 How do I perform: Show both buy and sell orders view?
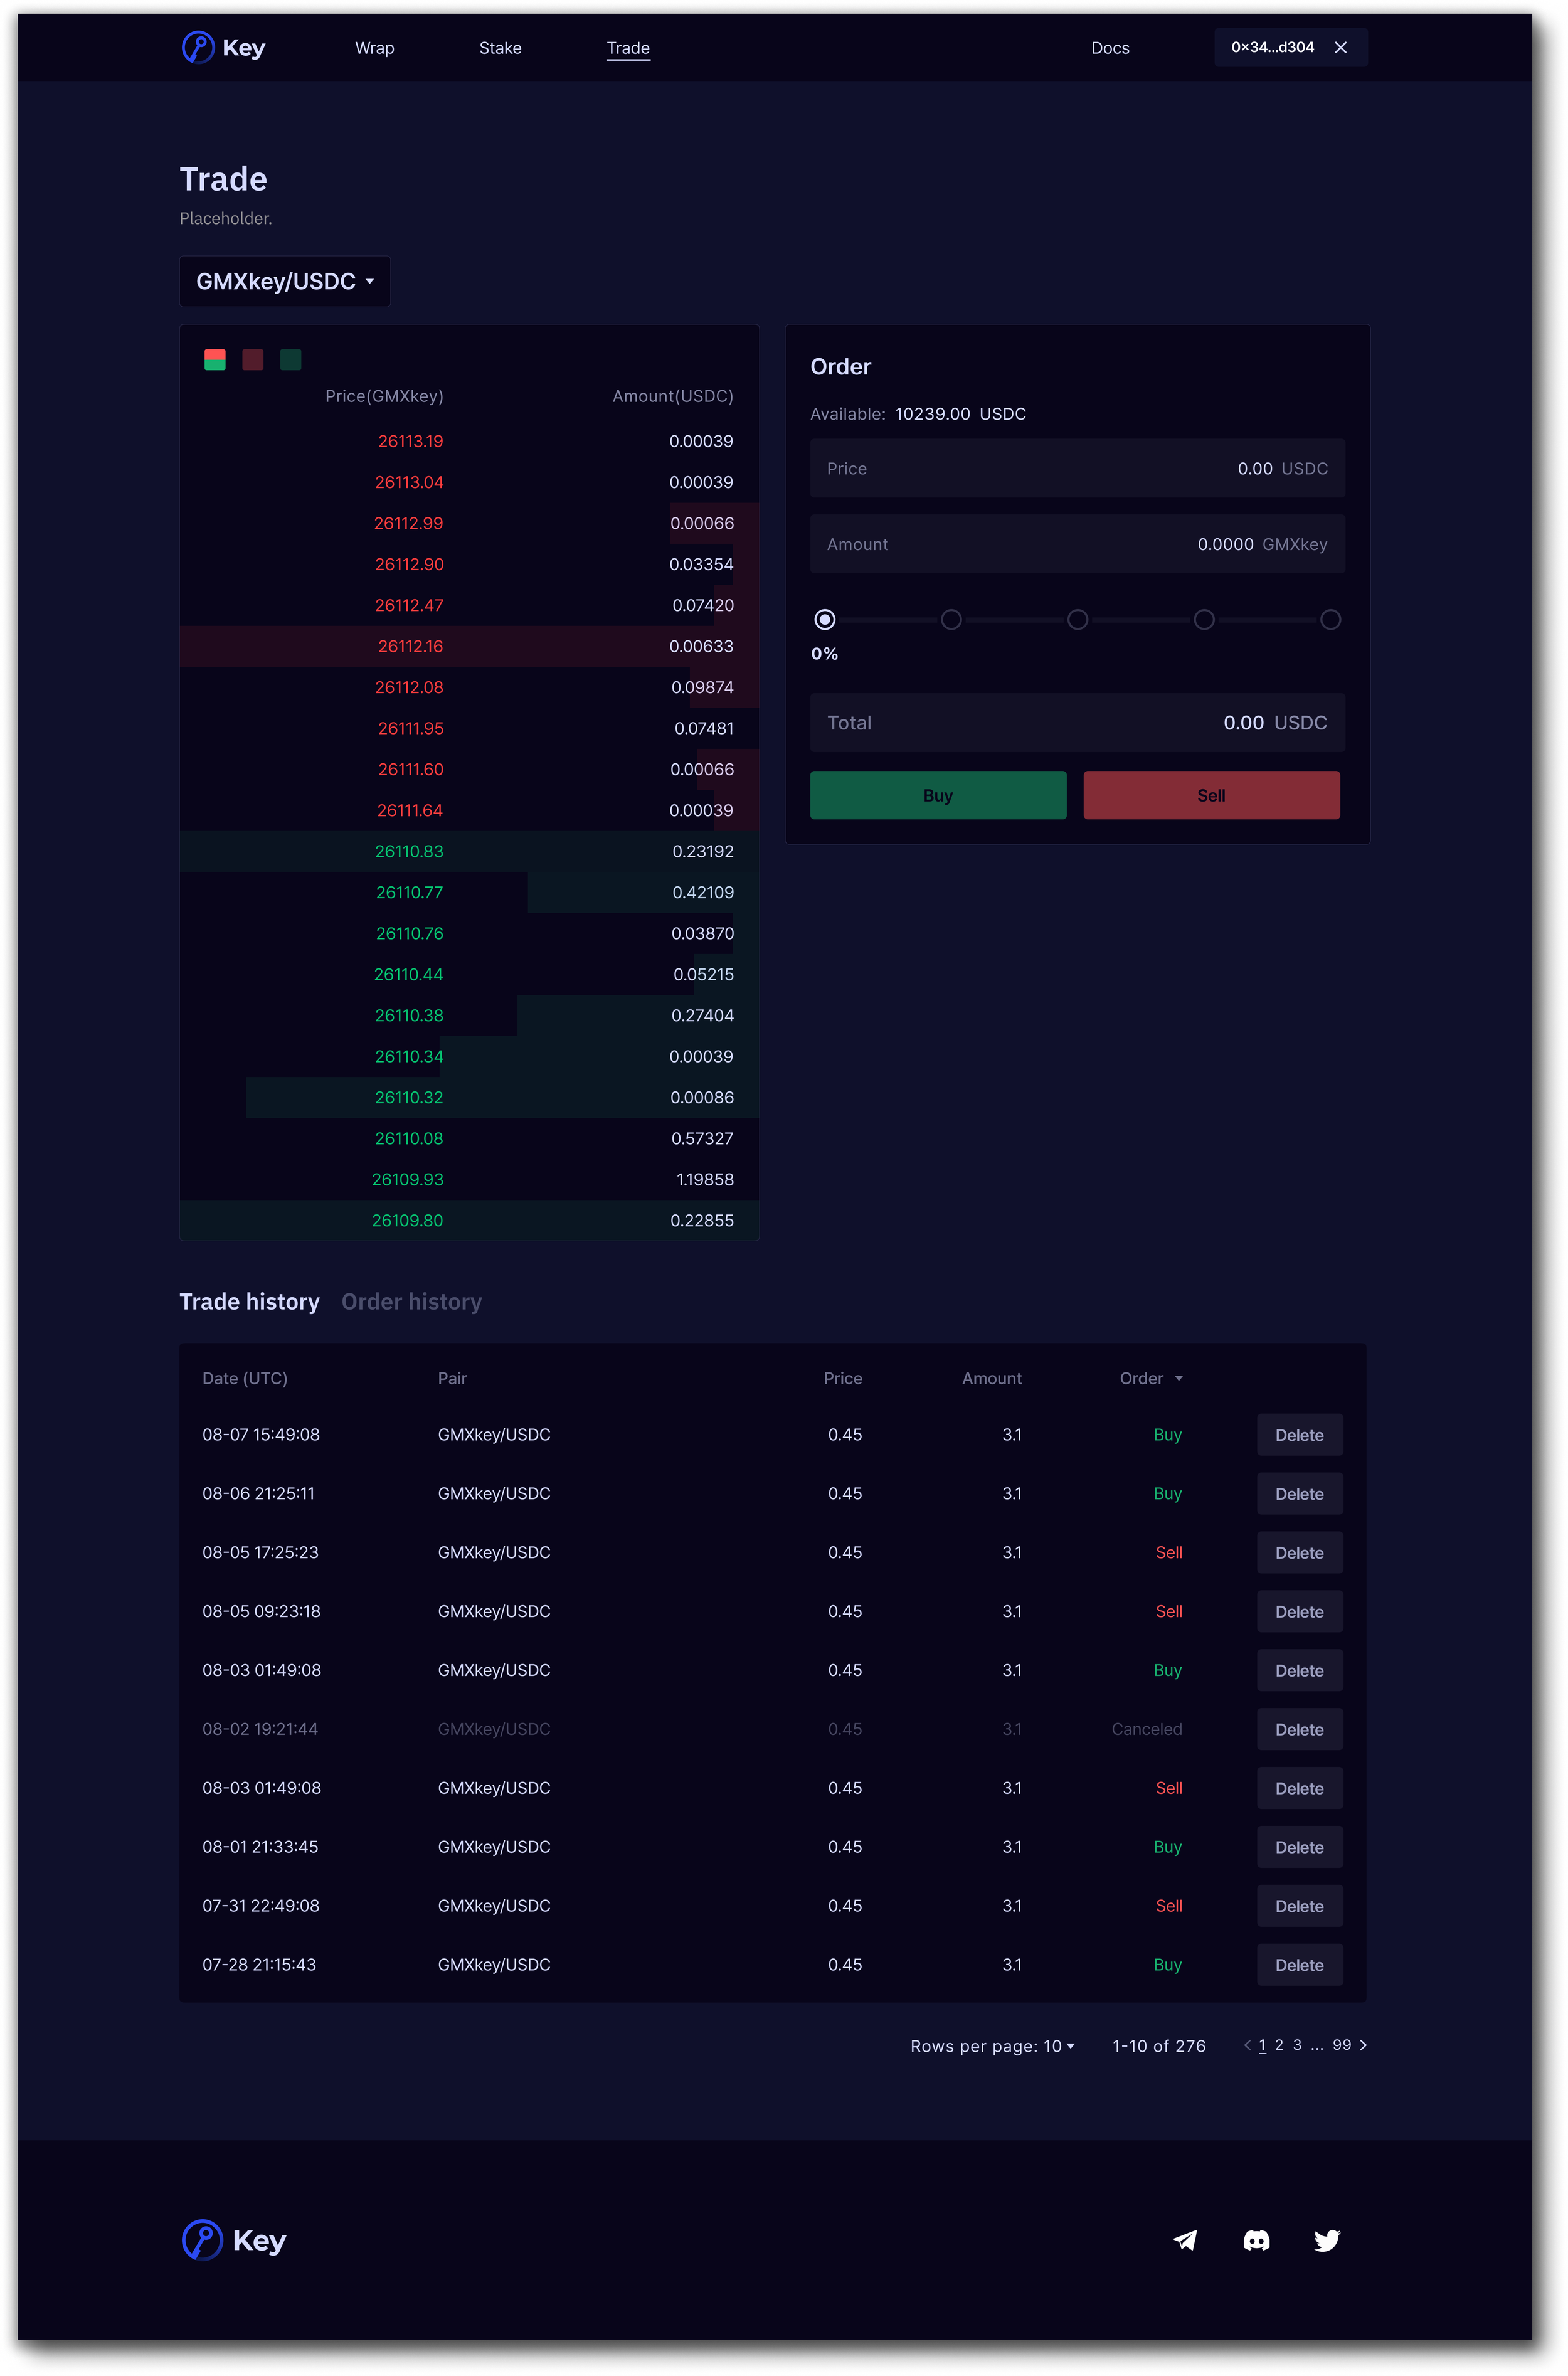tap(214, 360)
